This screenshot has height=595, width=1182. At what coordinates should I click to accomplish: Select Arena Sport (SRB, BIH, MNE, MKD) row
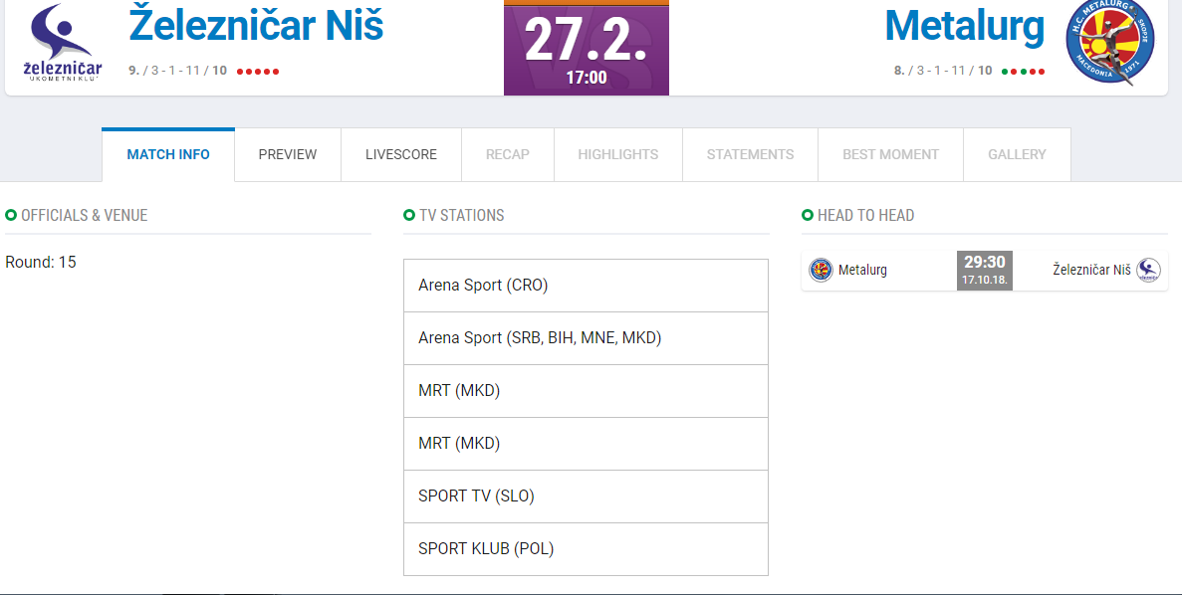click(586, 338)
